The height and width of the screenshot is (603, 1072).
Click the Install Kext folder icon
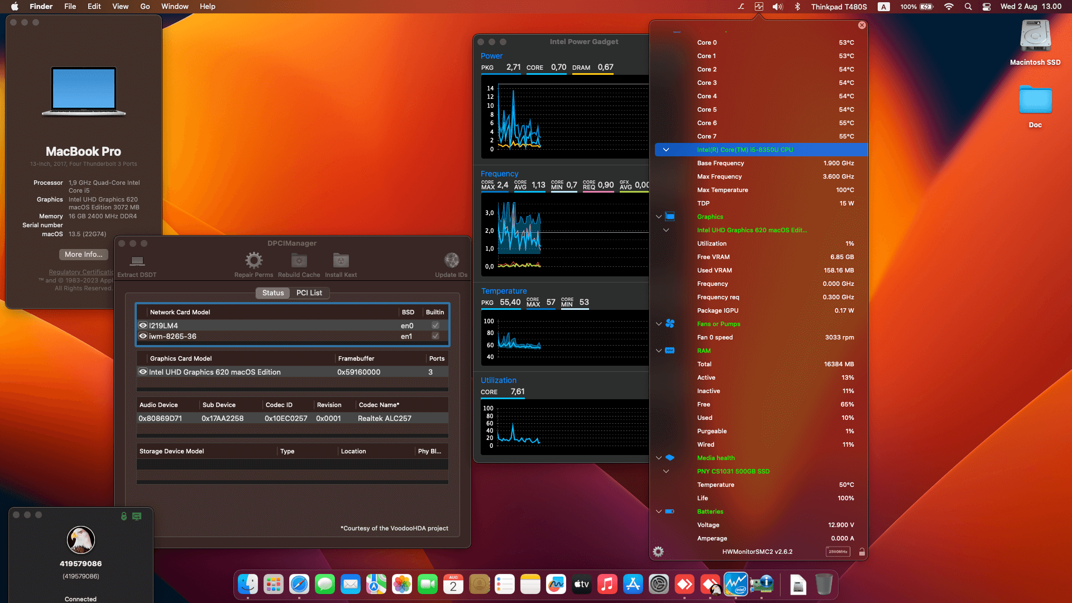coord(341,260)
